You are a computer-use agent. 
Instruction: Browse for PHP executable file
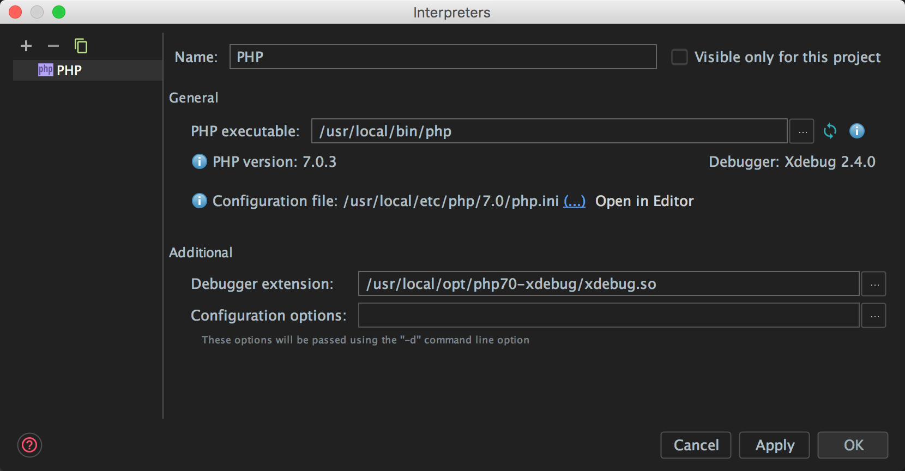pos(802,131)
